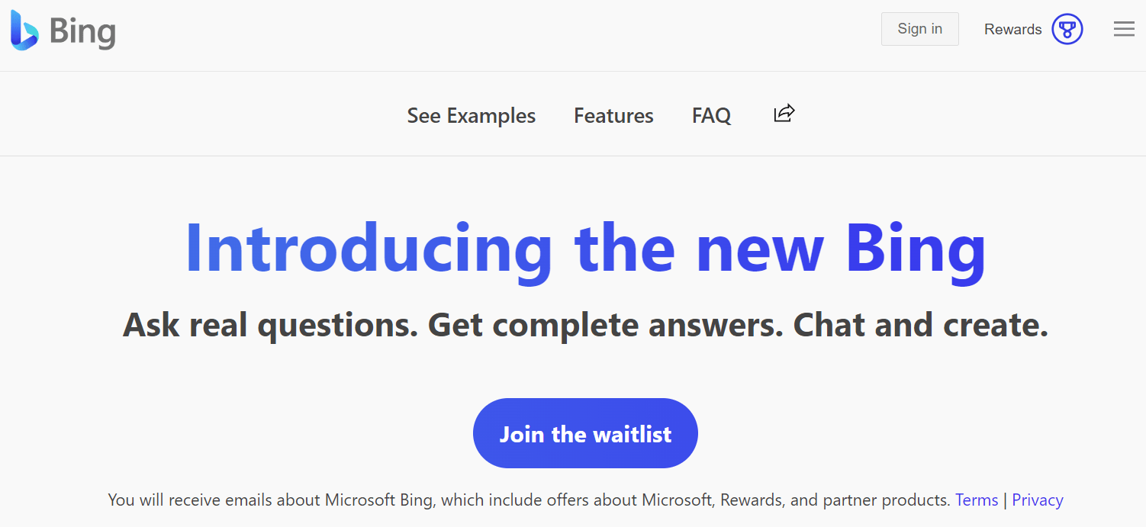Join the waitlist for the new Bing
This screenshot has width=1146, height=527.
pyautogui.click(x=585, y=433)
